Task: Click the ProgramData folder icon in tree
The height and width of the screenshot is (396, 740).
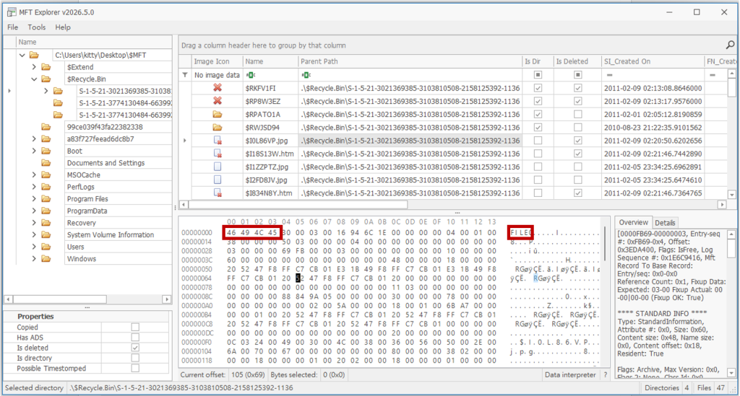Action: pyautogui.click(x=46, y=211)
